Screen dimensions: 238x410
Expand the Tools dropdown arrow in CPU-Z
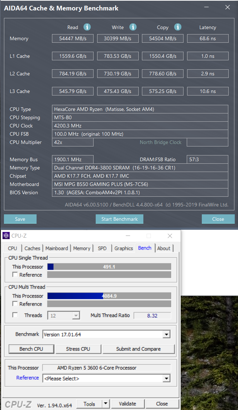coord(105,404)
